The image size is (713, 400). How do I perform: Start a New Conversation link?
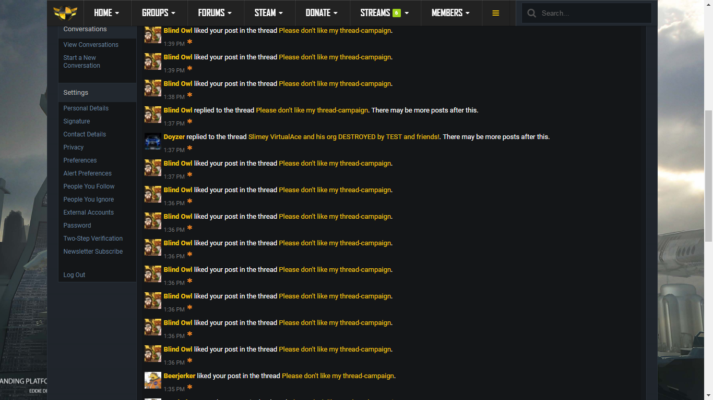(81, 61)
